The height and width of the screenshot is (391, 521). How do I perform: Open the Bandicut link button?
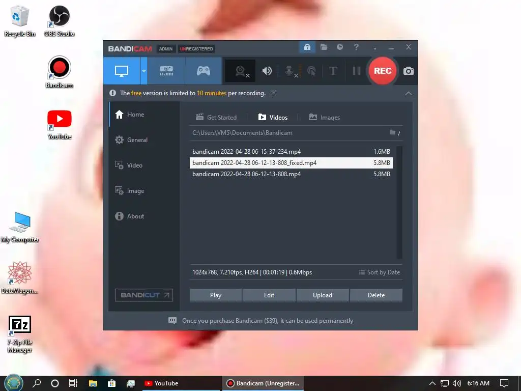pos(144,295)
